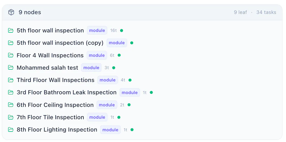
Task: Click folder icon for 7th Floor Tile Inspection
Action: pos(11,117)
